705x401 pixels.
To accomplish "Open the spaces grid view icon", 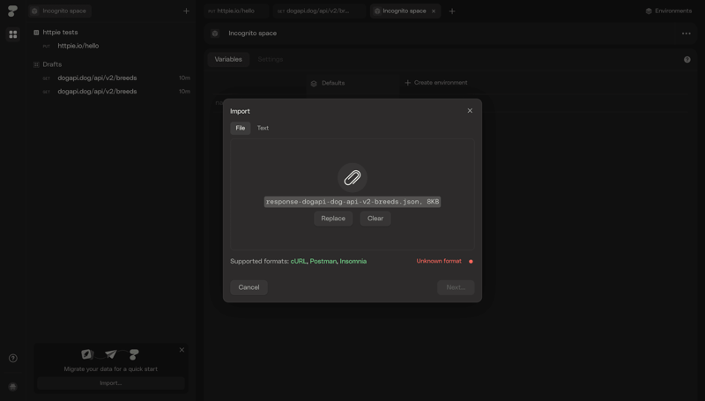I will (x=13, y=34).
